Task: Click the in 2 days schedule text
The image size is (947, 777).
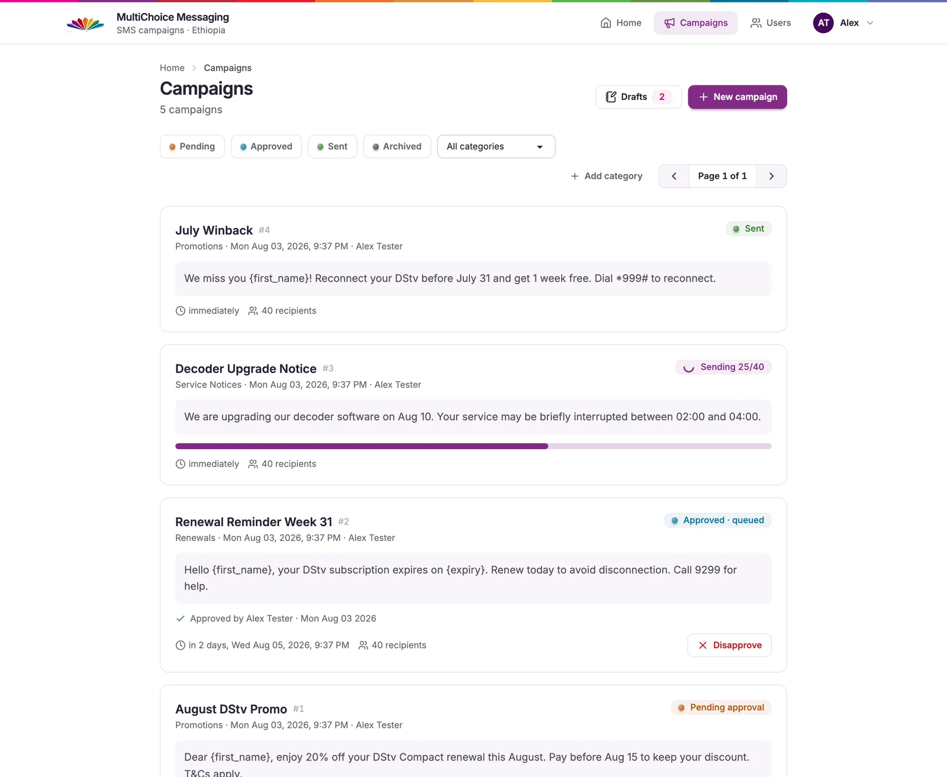Action: tap(269, 645)
